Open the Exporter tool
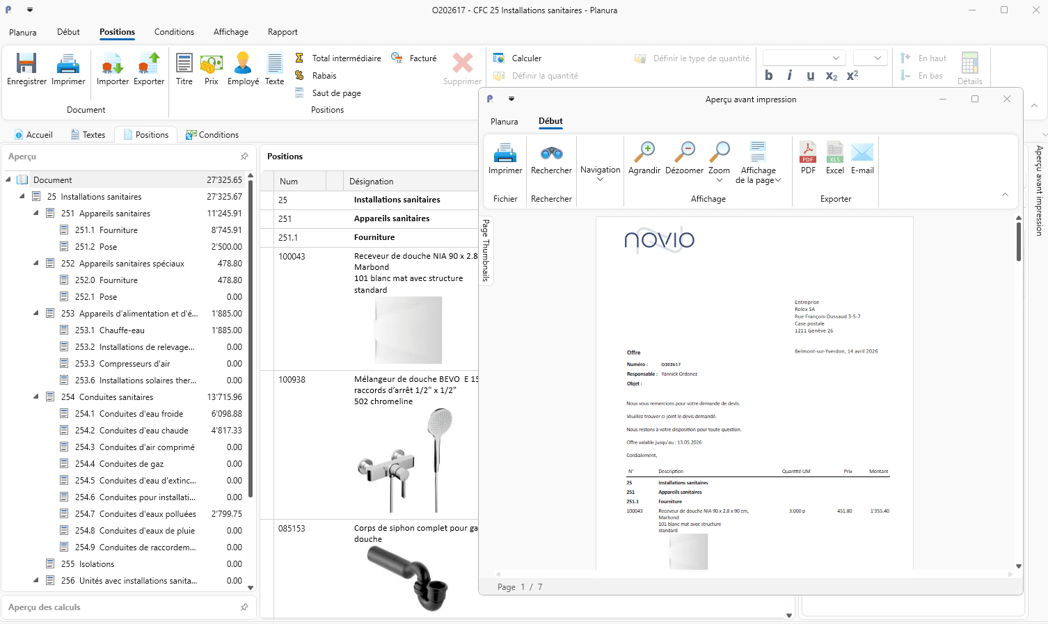Image resolution: width=1048 pixels, height=624 pixels. click(x=149, y=69)
